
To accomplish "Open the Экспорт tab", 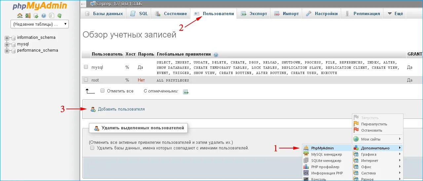I will [253, 13].
